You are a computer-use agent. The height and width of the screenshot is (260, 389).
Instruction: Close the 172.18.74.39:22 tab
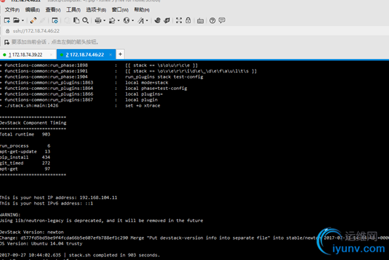point(51,55)
